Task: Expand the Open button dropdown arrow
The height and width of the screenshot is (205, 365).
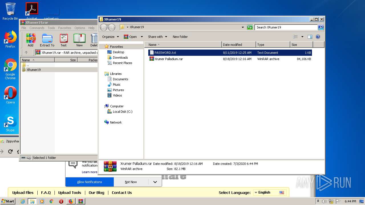Action: [142, 37]
